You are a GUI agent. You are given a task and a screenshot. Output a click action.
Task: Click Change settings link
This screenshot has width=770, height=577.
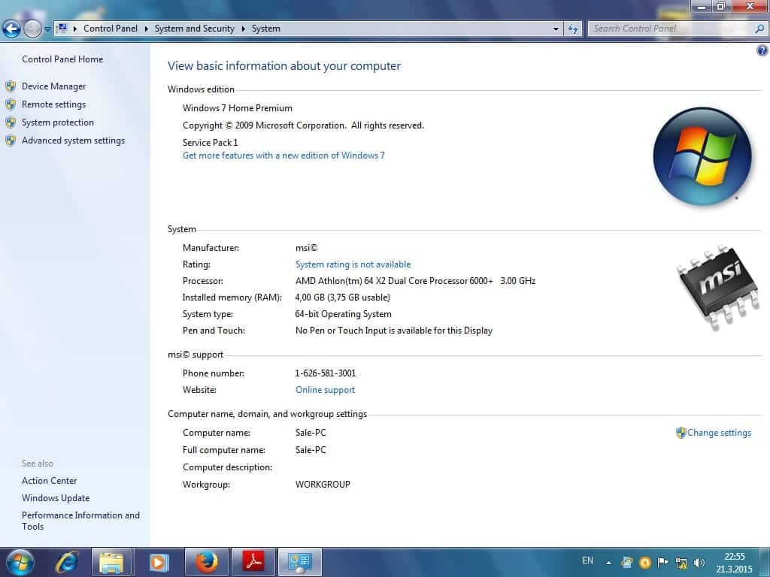719,433
